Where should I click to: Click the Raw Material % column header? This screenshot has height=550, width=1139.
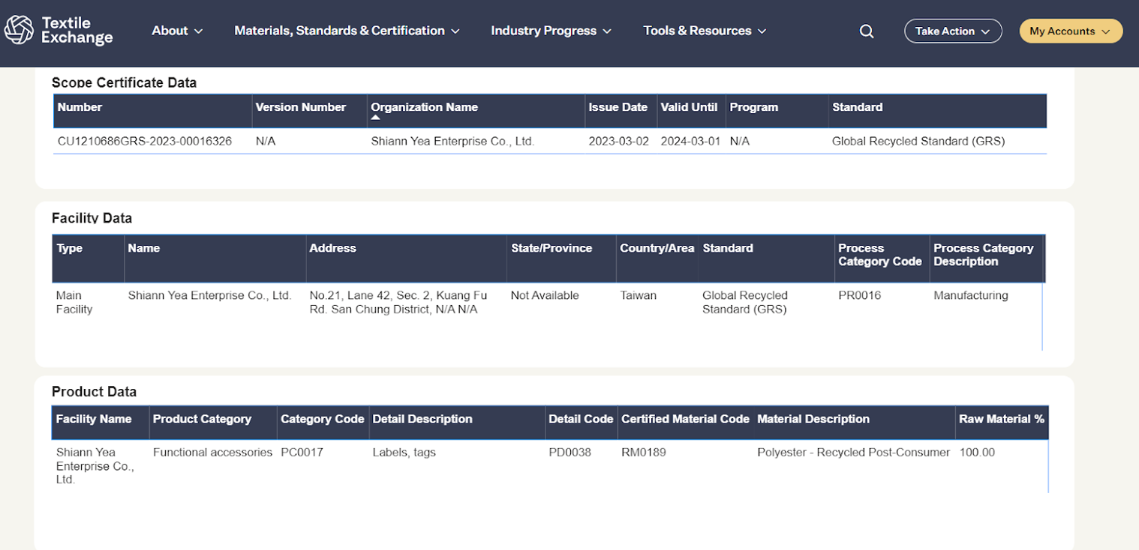[1001, 419]
